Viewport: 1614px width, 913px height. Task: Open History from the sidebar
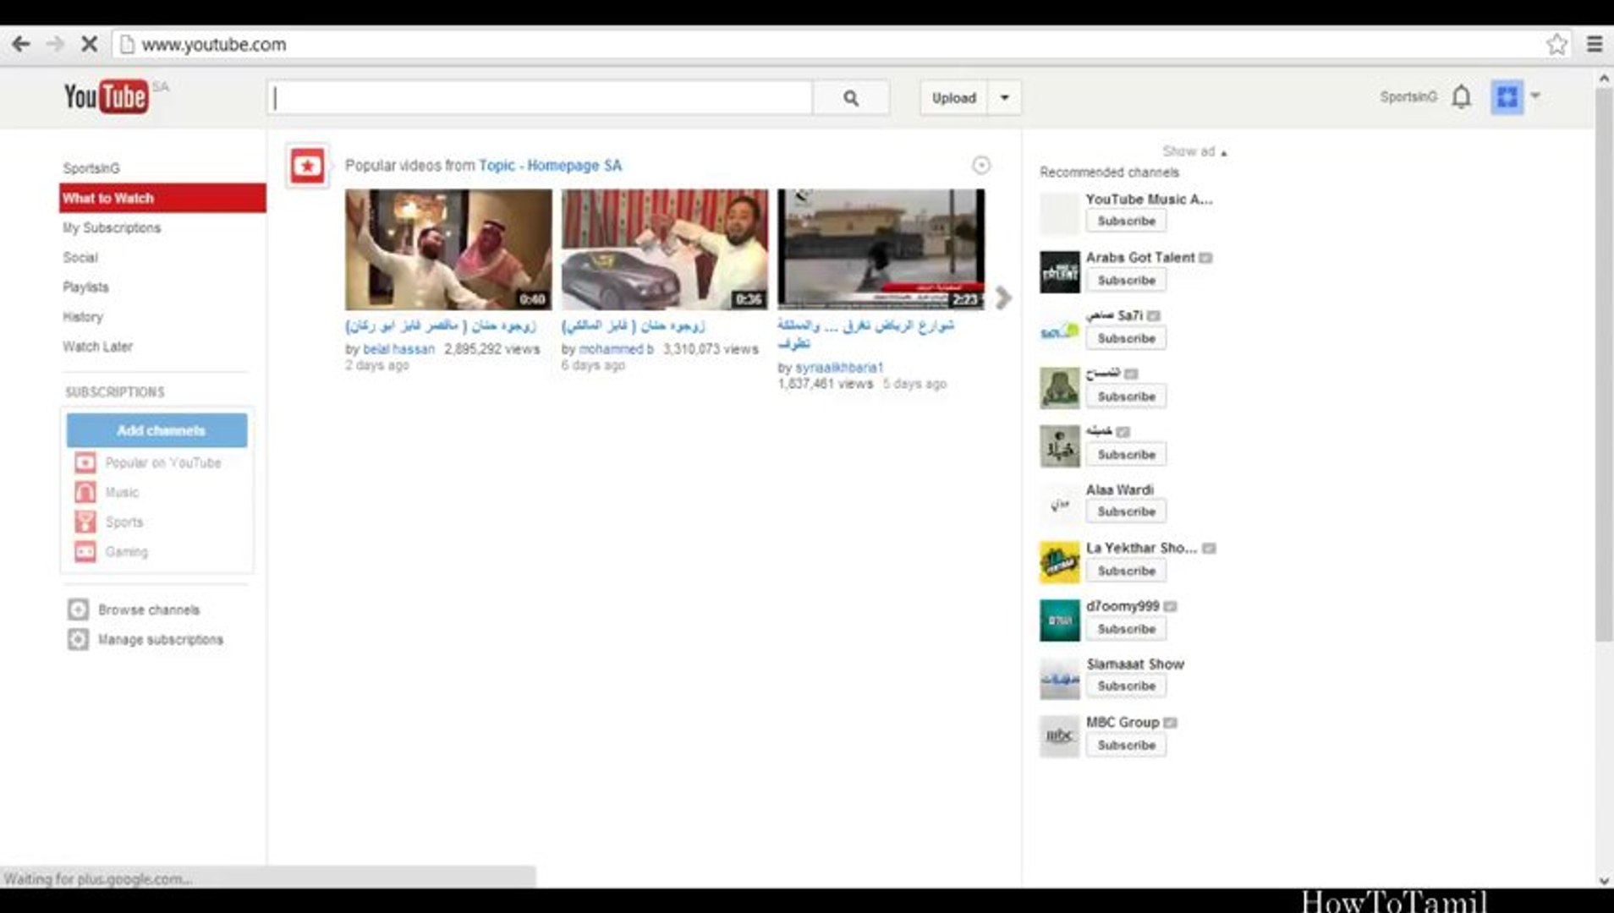click(x=83, y=316)
